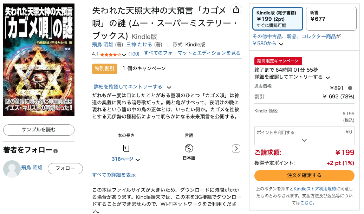
Task: Open すべての詳細を表示 link
Action: pyautogui.click(x=114, y=175)
